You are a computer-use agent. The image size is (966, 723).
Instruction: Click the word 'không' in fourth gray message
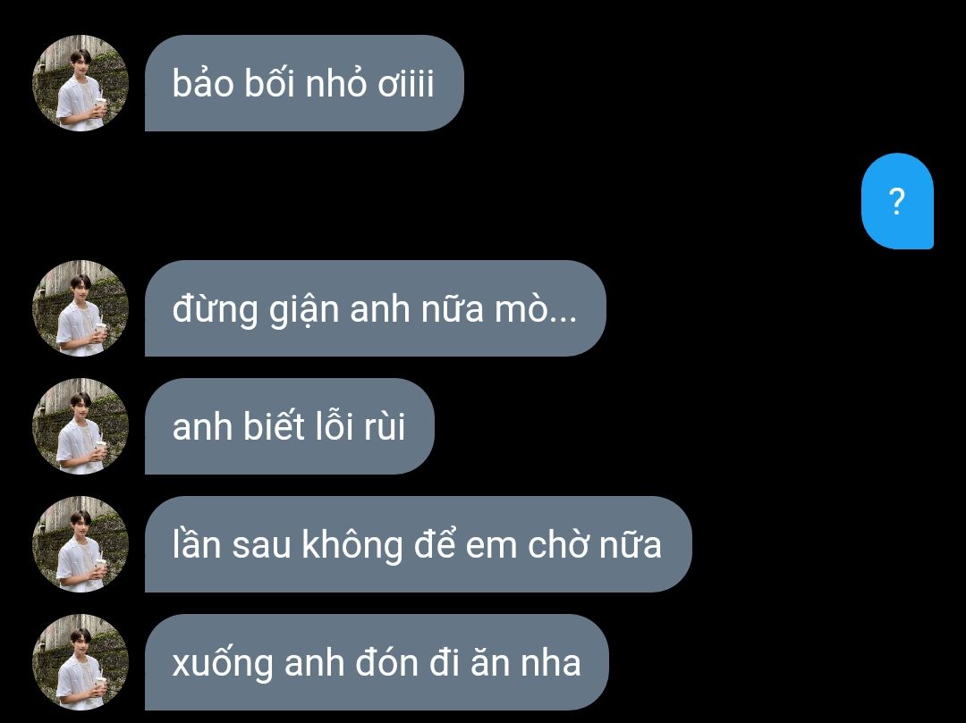[352, 545]
